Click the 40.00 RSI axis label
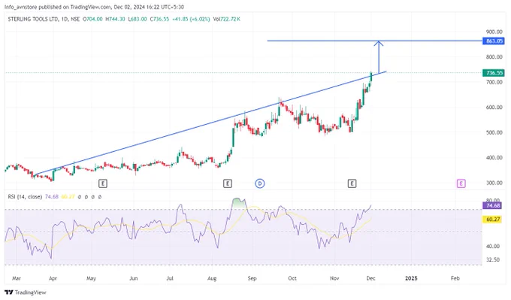Image resolution: width=511 pixels, height=300 pixels. [493, 246]
